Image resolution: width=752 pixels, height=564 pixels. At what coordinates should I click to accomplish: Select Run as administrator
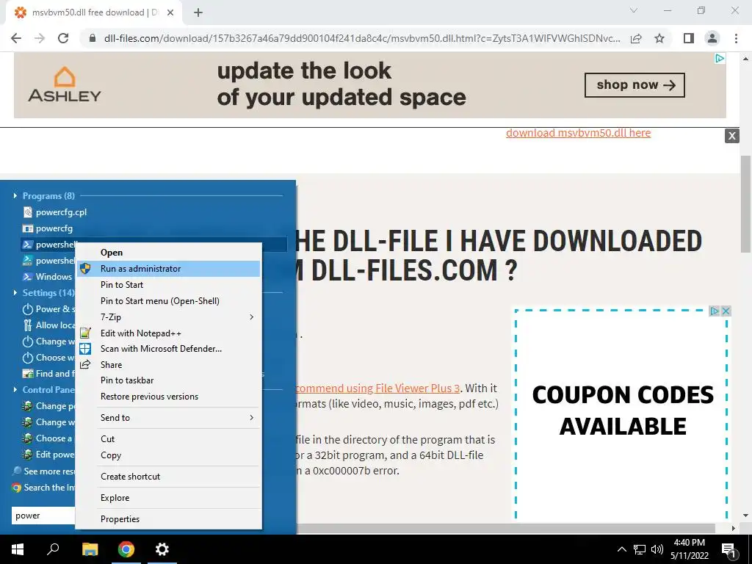pyautogui.click(x=168, y=269)
